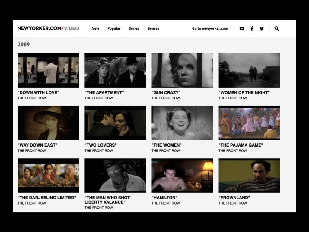Click THE FRONT ROW under "Hamilton"
Image resolution: width=309 pixels, height=232 pixels.
pos(166,203)
